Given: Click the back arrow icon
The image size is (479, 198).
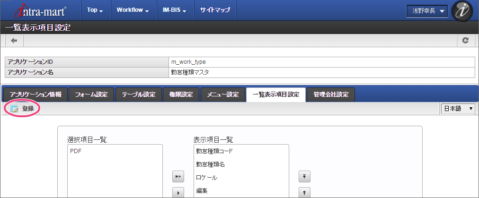Looking at the screenshot, I should point(14,41).
